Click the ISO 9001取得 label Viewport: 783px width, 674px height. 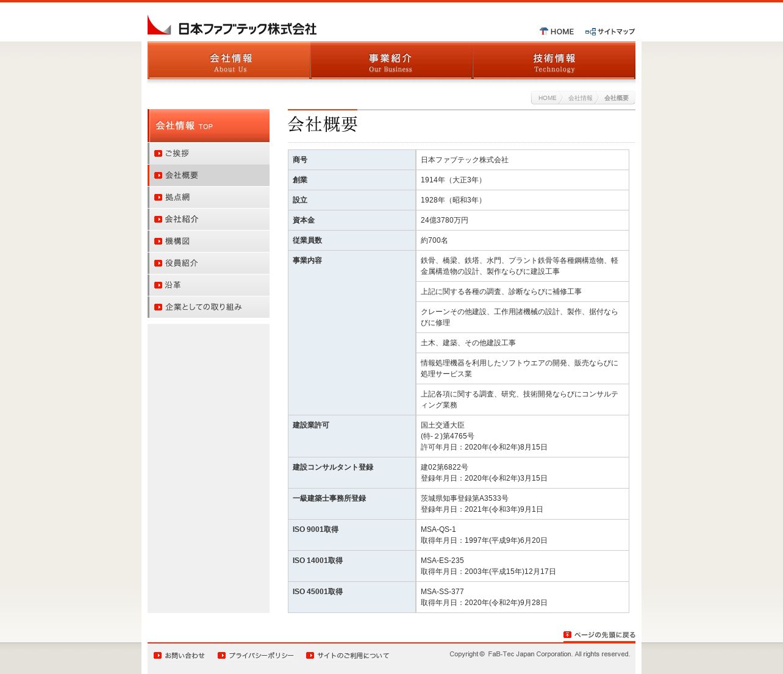point(315,529)
